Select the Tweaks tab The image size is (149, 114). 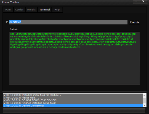pyautogui.click(x=31, y=10)
